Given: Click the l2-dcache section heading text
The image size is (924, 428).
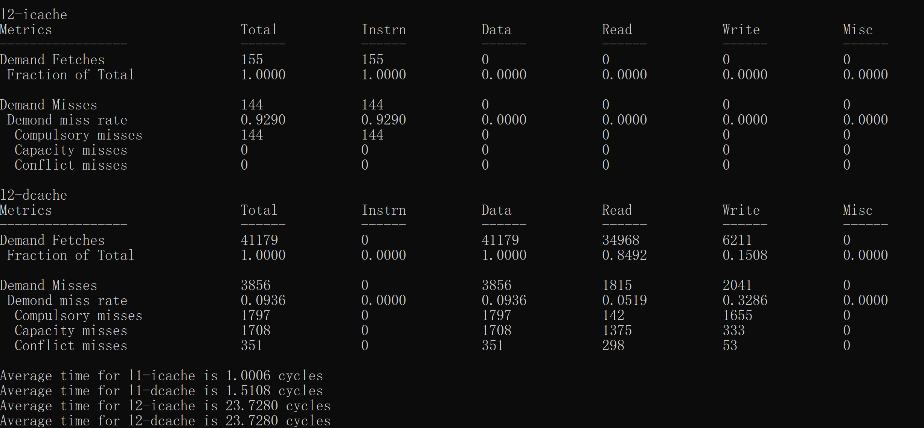Looking at the screenshot, I should click(34, 195).
